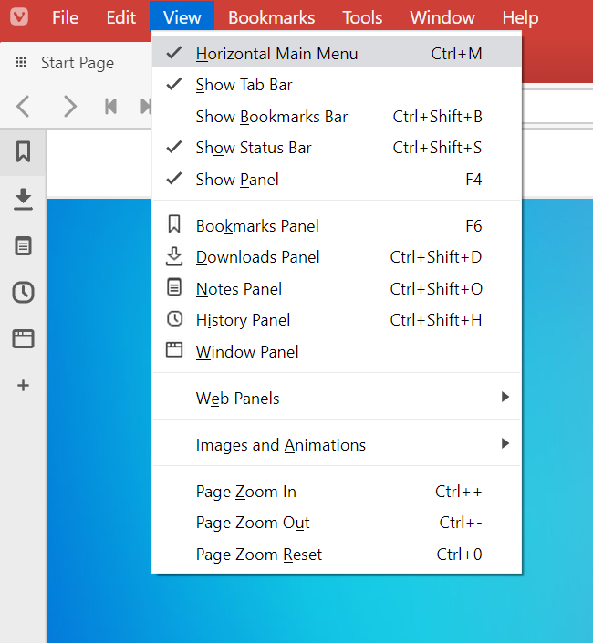Image resolution: width=593 pixels, height=643 pixels.
Task: Close the open View menu
Action: pyautogui.click(x=182, y=16)
